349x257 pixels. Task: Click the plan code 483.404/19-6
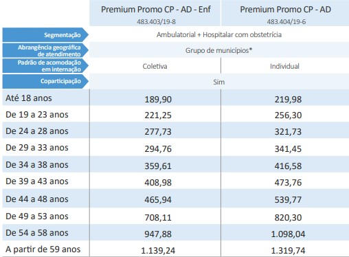286,22
